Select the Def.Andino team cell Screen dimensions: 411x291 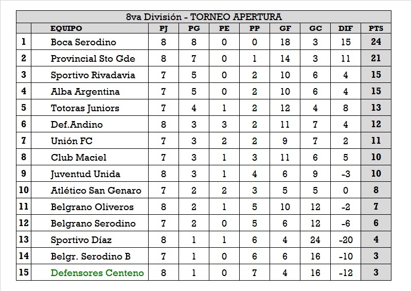point(77,125)
